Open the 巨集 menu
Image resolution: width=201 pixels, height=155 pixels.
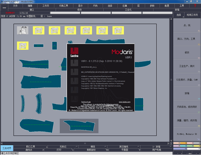(125, 6)
